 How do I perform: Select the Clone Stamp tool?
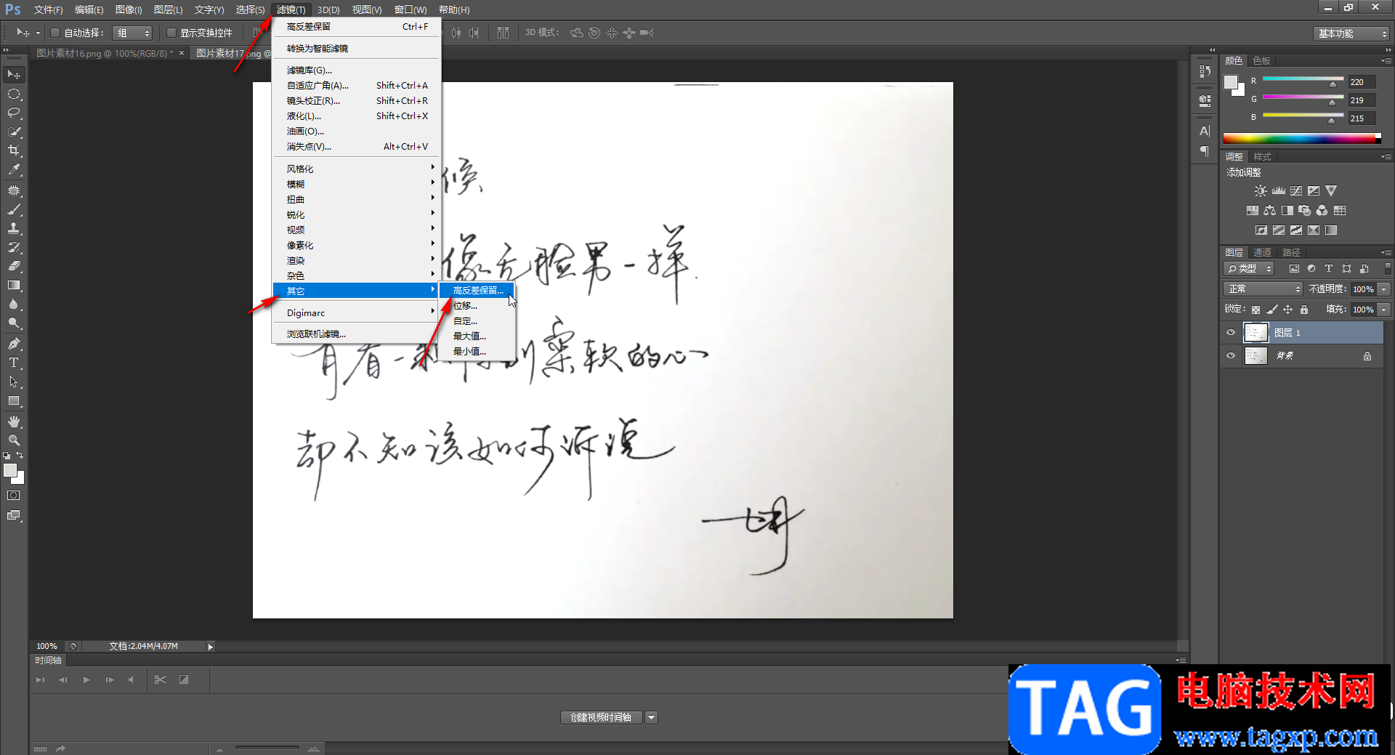(14, 228)
